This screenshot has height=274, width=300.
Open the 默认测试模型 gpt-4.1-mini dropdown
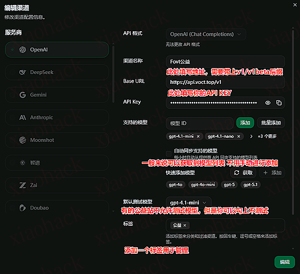pos(188,202)
